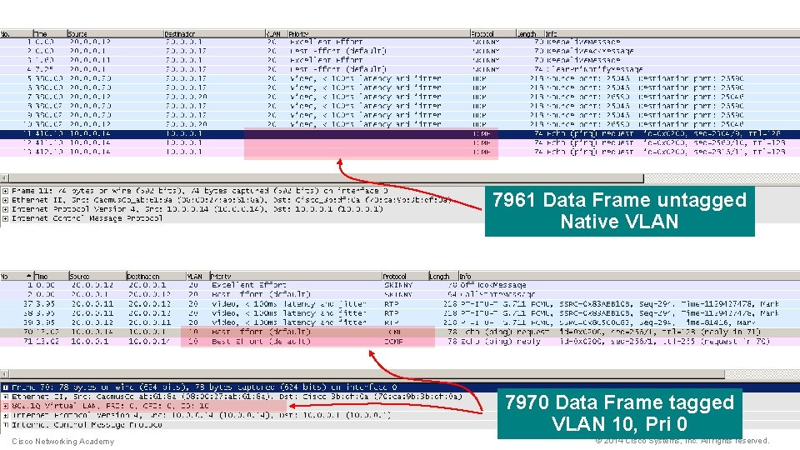Expand Frame 70 node in lower capture details
Image resolution: width=800 pixels, height=450 pixels.
pos(6,387)
